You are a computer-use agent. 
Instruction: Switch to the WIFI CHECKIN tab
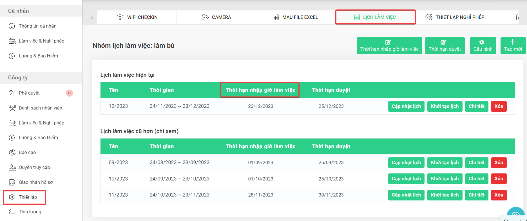(137, 17)
